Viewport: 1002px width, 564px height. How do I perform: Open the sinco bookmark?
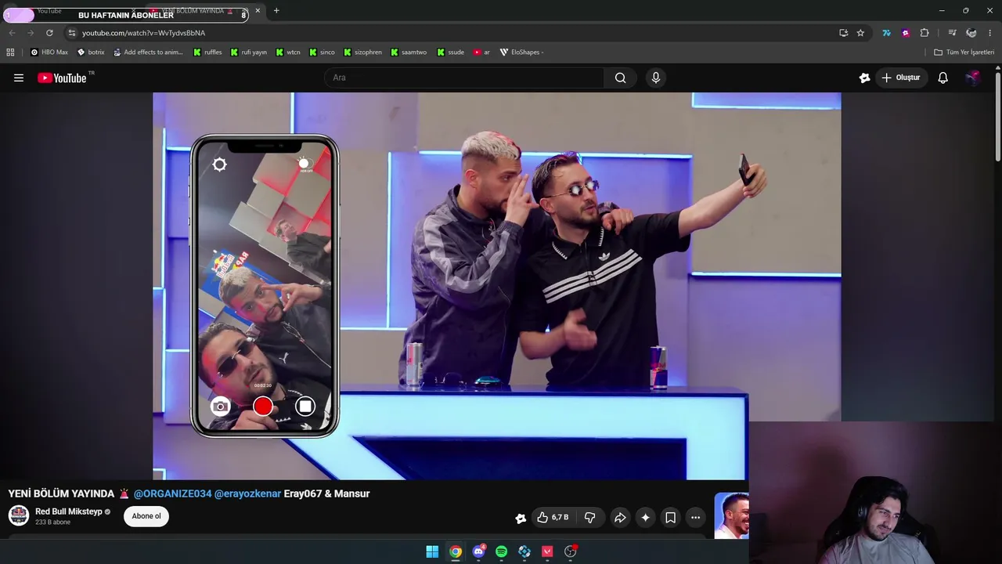pyautogui.click(x=322, y=52)
